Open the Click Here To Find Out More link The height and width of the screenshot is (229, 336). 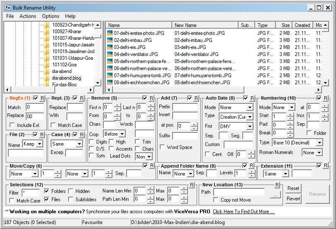pos(243,212)
